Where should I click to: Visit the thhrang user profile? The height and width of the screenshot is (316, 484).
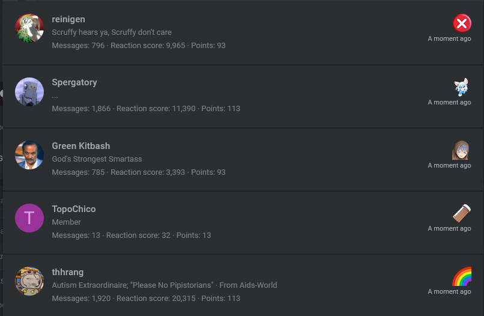pos(68,272)
